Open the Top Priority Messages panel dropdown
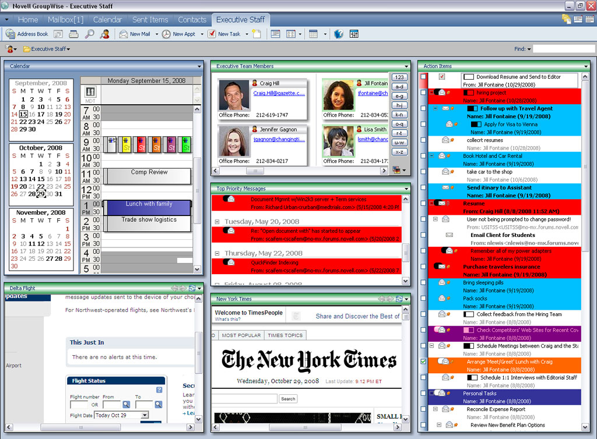597x439 pixels. (406, 189)
